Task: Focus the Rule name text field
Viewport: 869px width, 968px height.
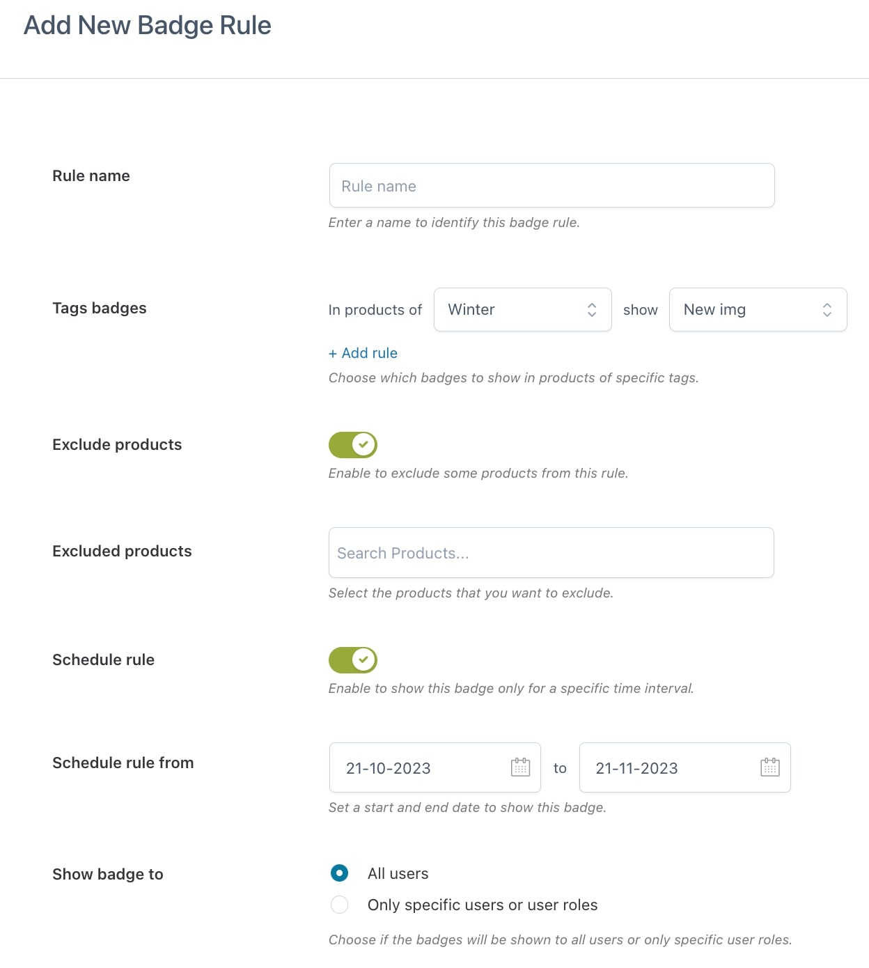Action: tap(552, 185)
